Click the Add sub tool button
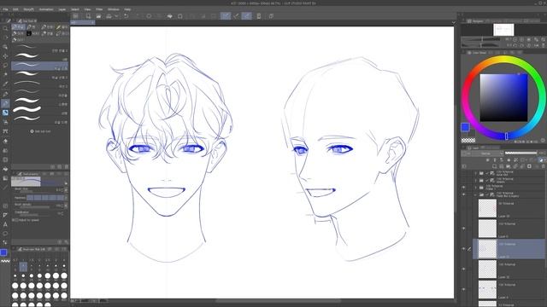 coord(40,131)
